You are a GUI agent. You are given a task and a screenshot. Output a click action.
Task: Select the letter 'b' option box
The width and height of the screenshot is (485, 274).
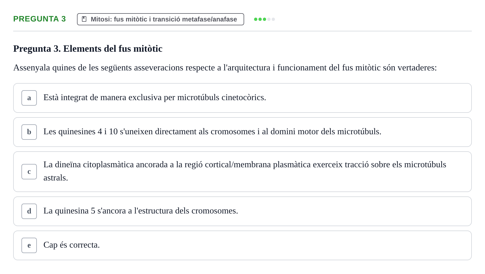pos(29,132)
